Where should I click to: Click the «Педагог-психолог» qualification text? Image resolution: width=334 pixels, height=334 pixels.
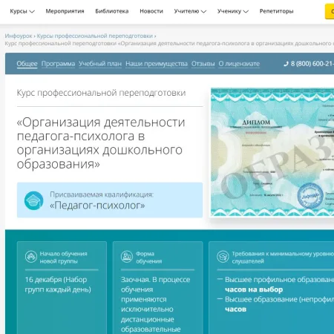pyautogui.click(x=97, y=206)
